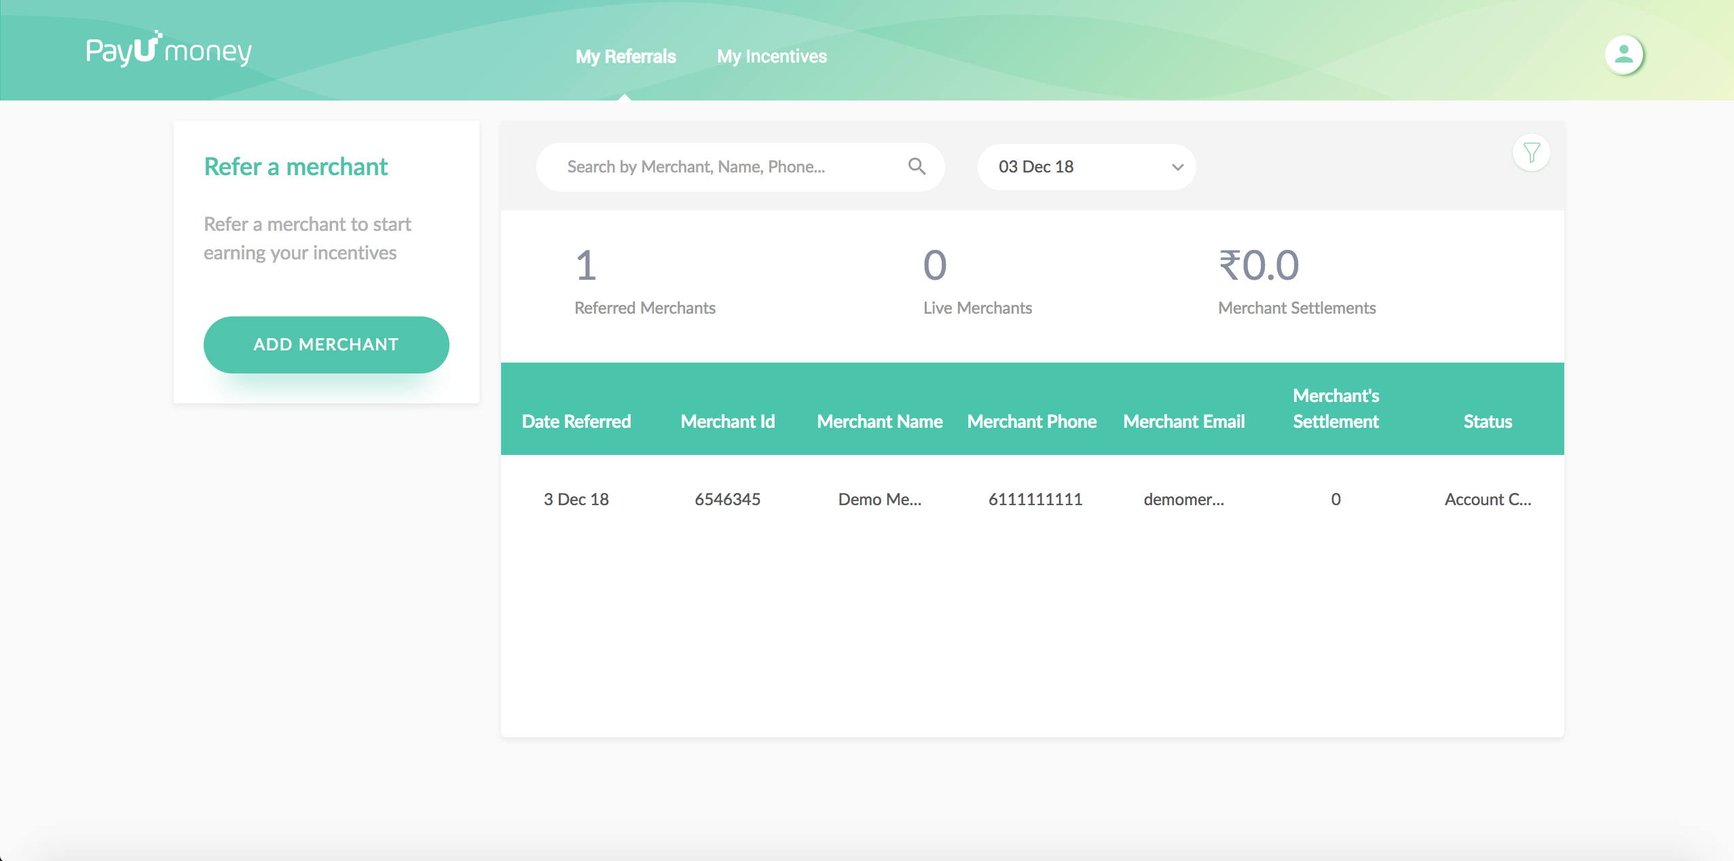Viewport: 1734px width, 861px height.
Task: Switch to My Incentives tab
Action: tap(772, 56)
